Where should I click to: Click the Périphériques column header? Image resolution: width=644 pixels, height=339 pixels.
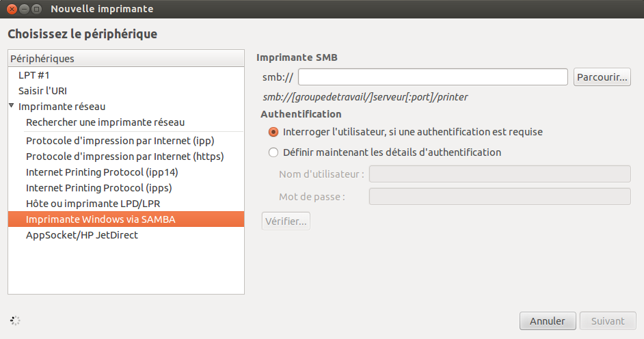[x=126, y=58]
